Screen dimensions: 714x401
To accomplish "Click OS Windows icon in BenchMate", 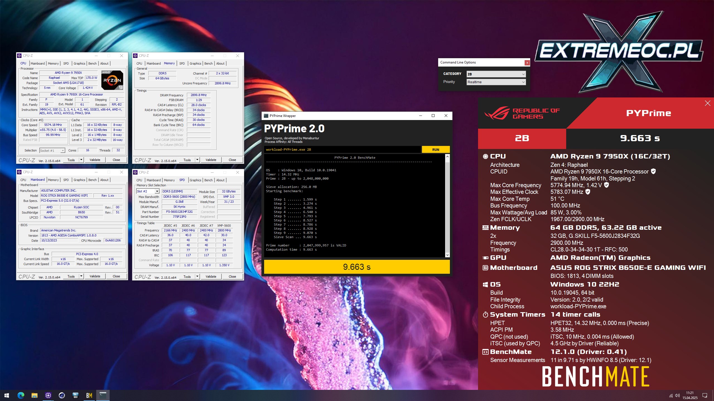I will coord(485,285).
